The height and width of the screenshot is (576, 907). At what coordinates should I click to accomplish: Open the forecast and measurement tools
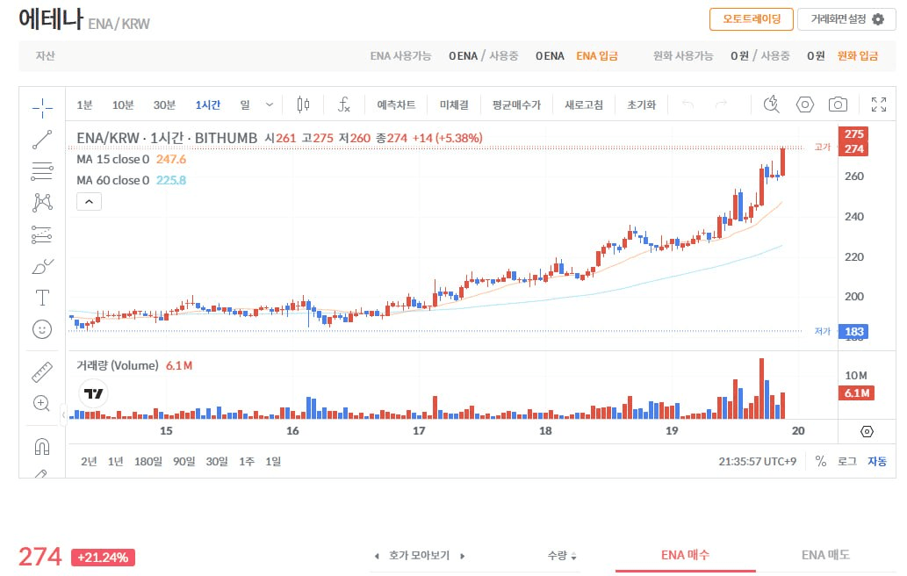point(42,234)
